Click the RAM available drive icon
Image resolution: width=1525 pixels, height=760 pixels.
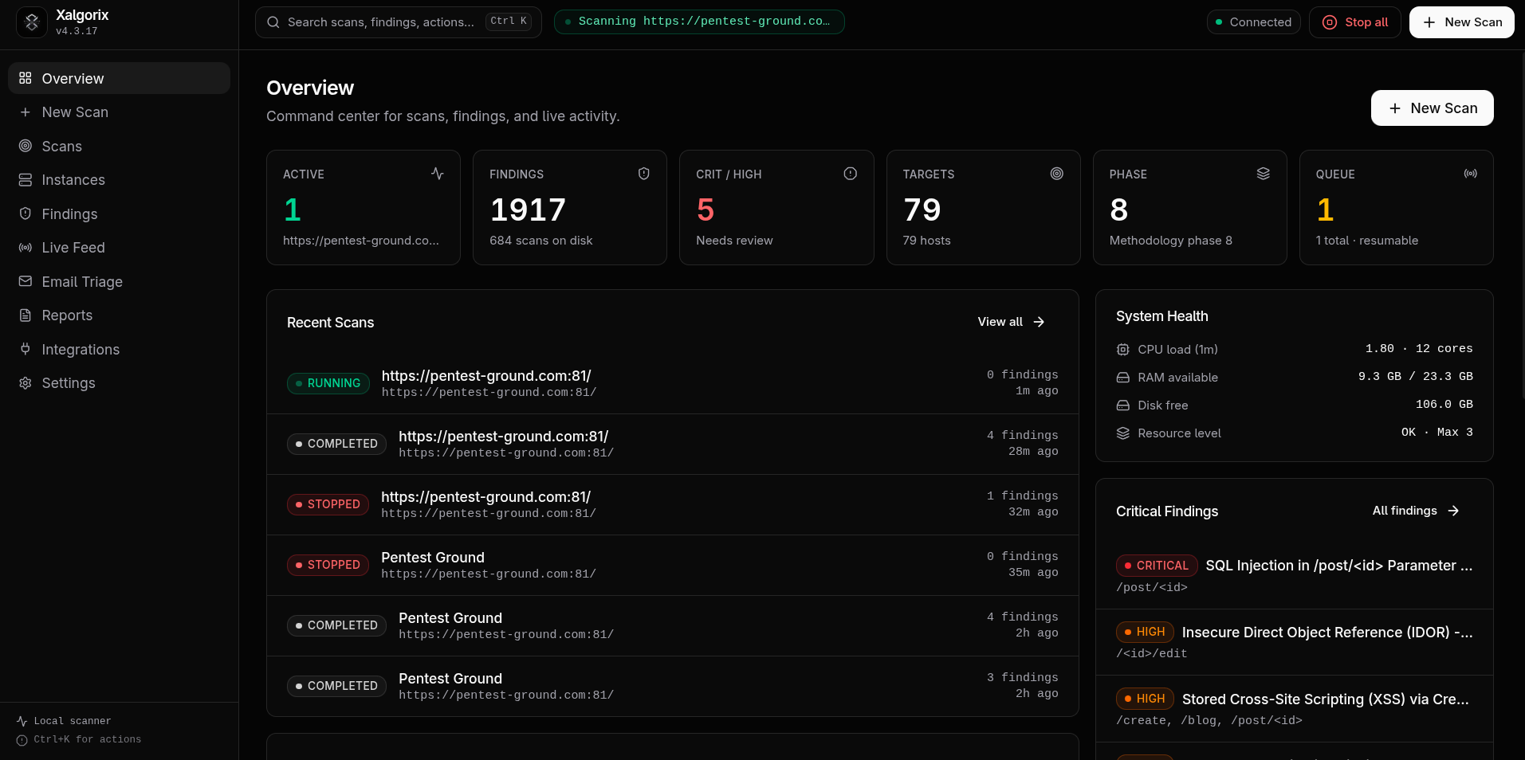(1123, 378)
